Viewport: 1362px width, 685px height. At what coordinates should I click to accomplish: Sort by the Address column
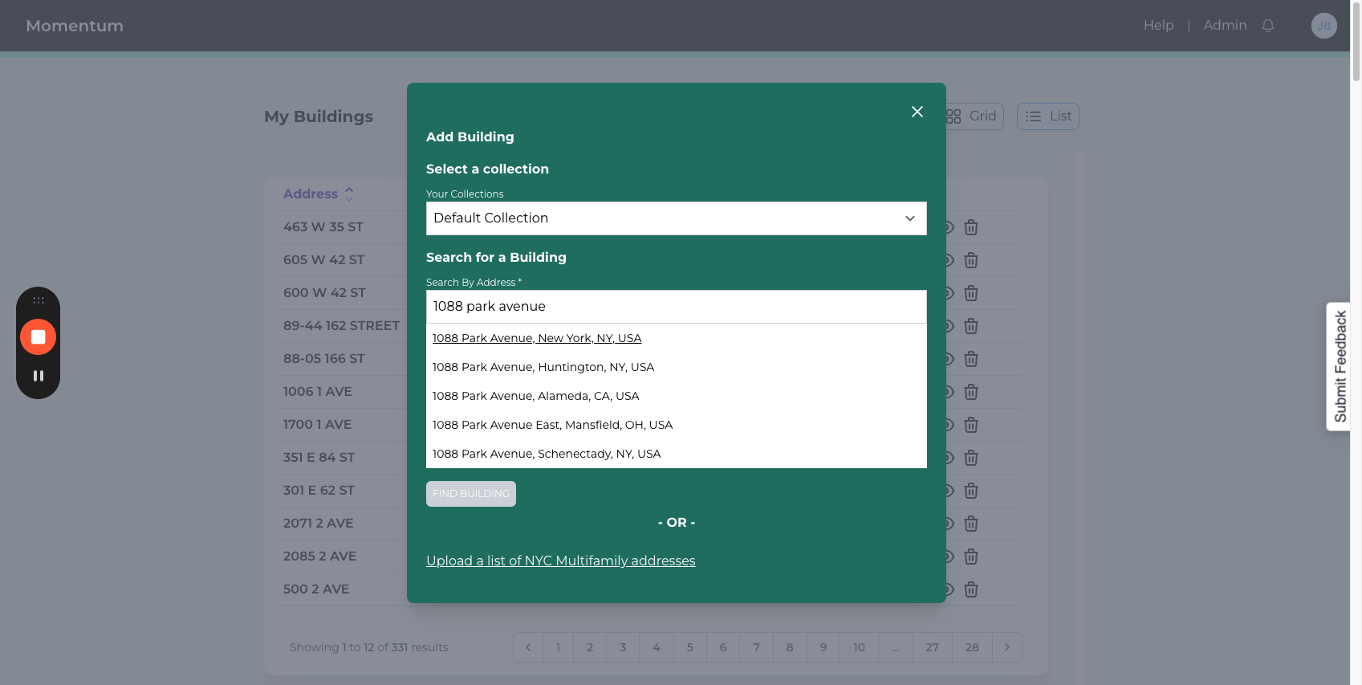click(x=319, y=194)
